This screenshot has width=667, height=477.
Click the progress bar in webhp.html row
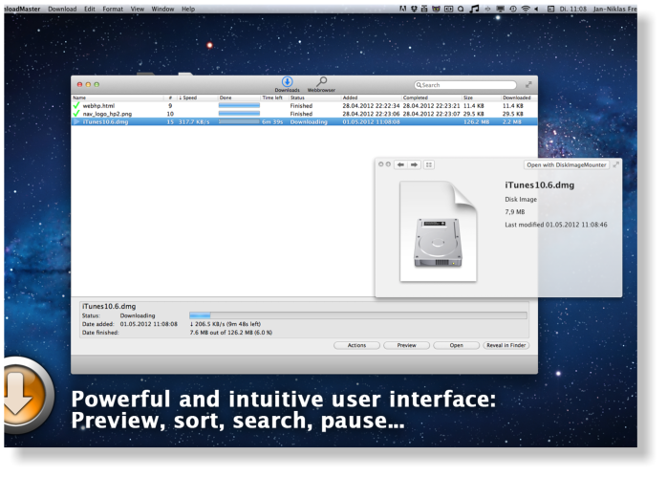(x=239, y=105)
